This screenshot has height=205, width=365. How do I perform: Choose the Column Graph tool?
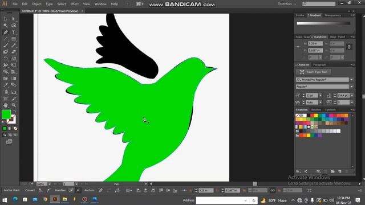click(x=14, y=92)
